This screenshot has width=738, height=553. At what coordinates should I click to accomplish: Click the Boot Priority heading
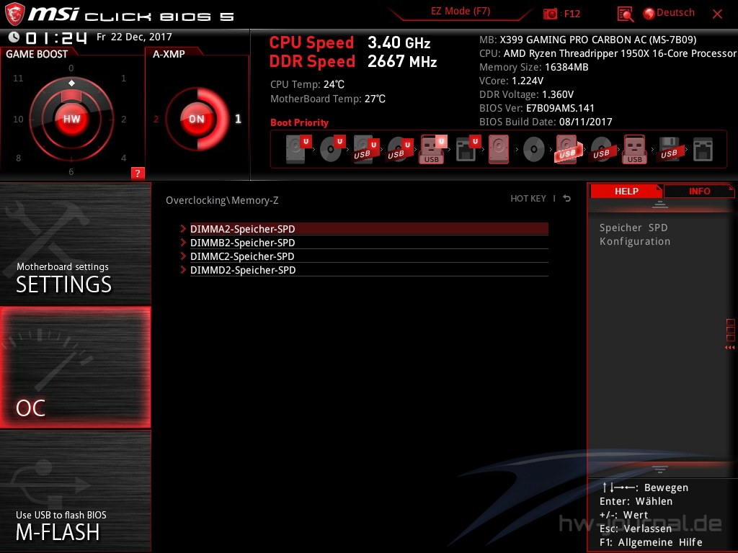(x=299, y=122)
